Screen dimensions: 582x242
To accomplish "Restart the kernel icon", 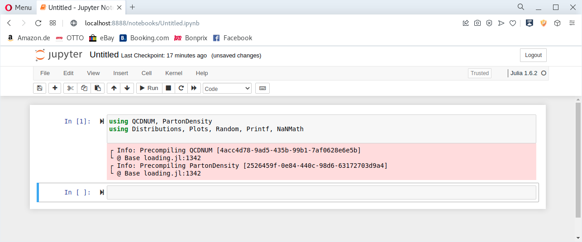I will [x=181, y=88].
